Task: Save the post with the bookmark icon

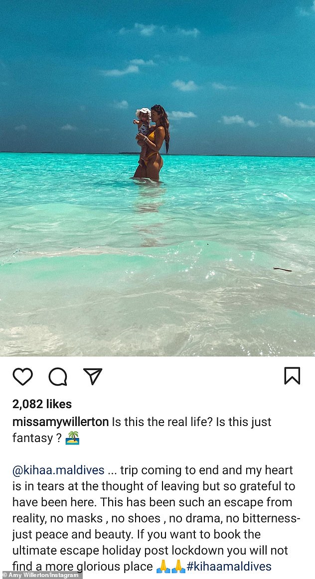Action: [x=292, y=376]
